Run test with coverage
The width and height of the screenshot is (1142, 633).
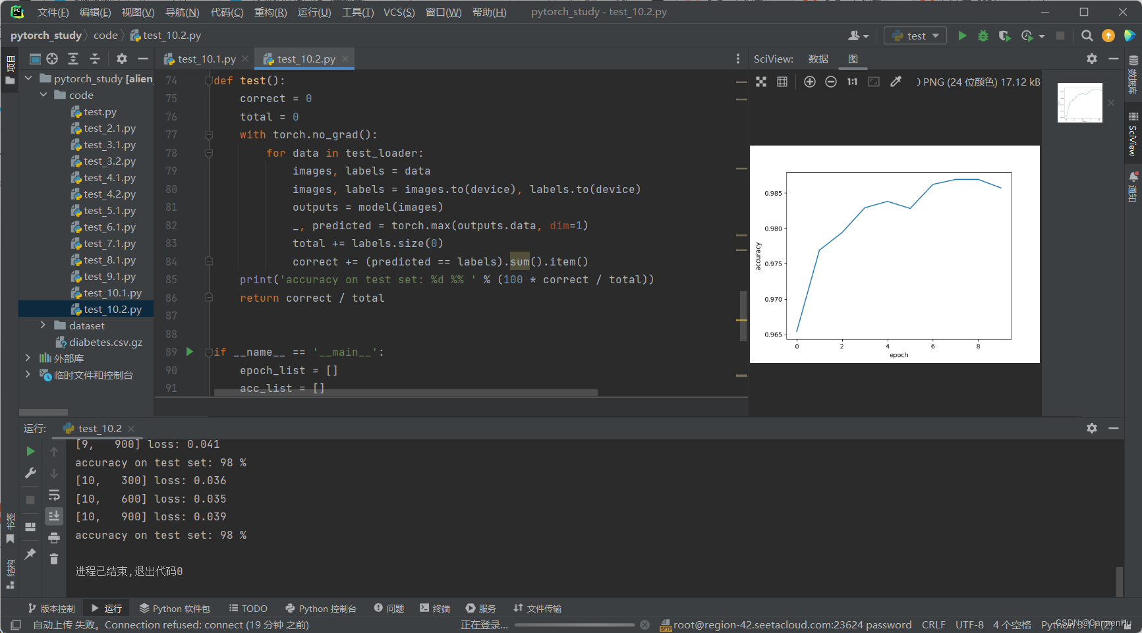click(1004, 36)
